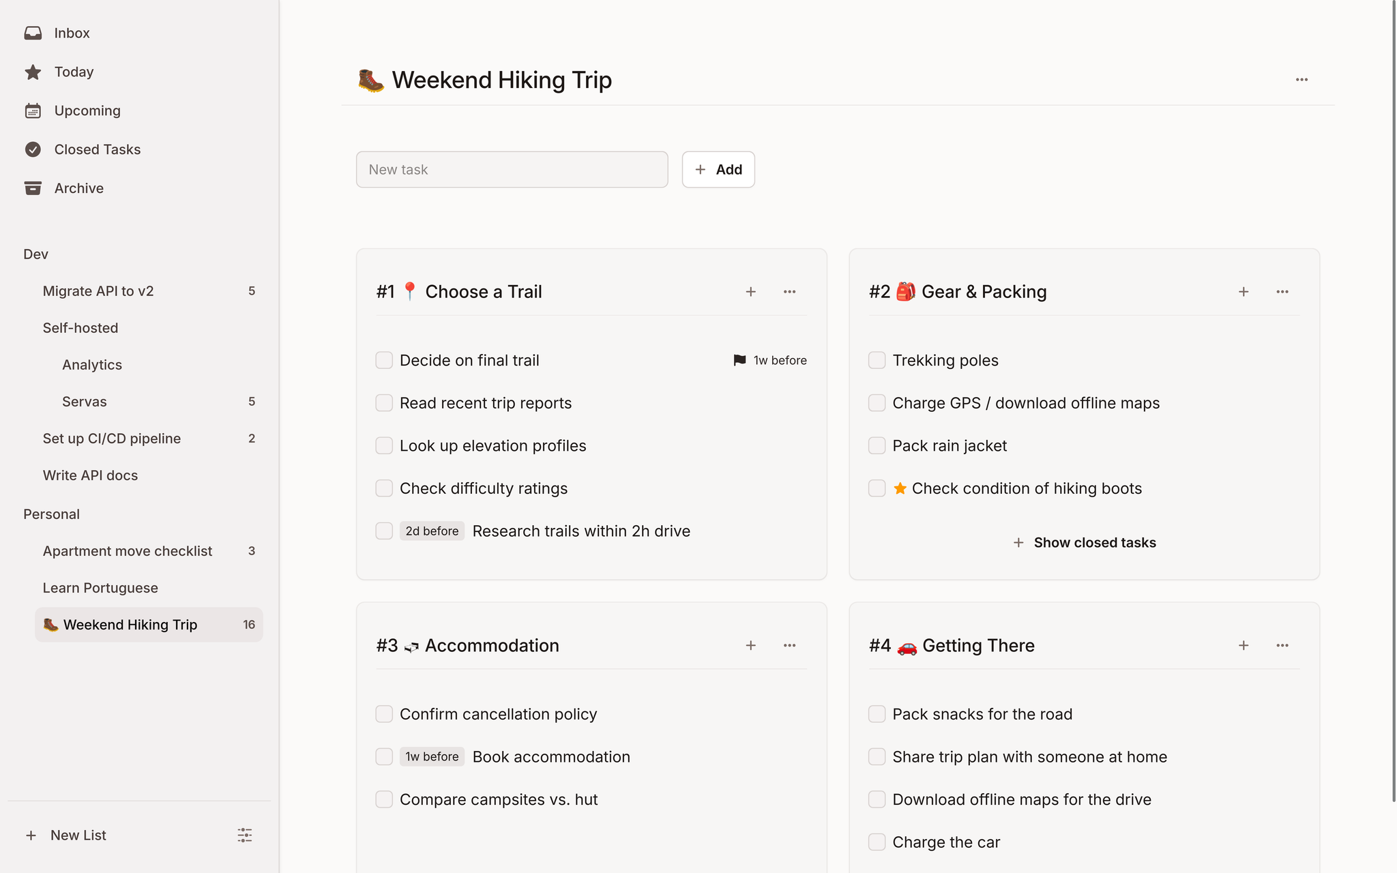The image size is (1397, 873).
Task: Add a task to Gear & Packing section
Action: pyautogui.click(x=1244, y=291)
